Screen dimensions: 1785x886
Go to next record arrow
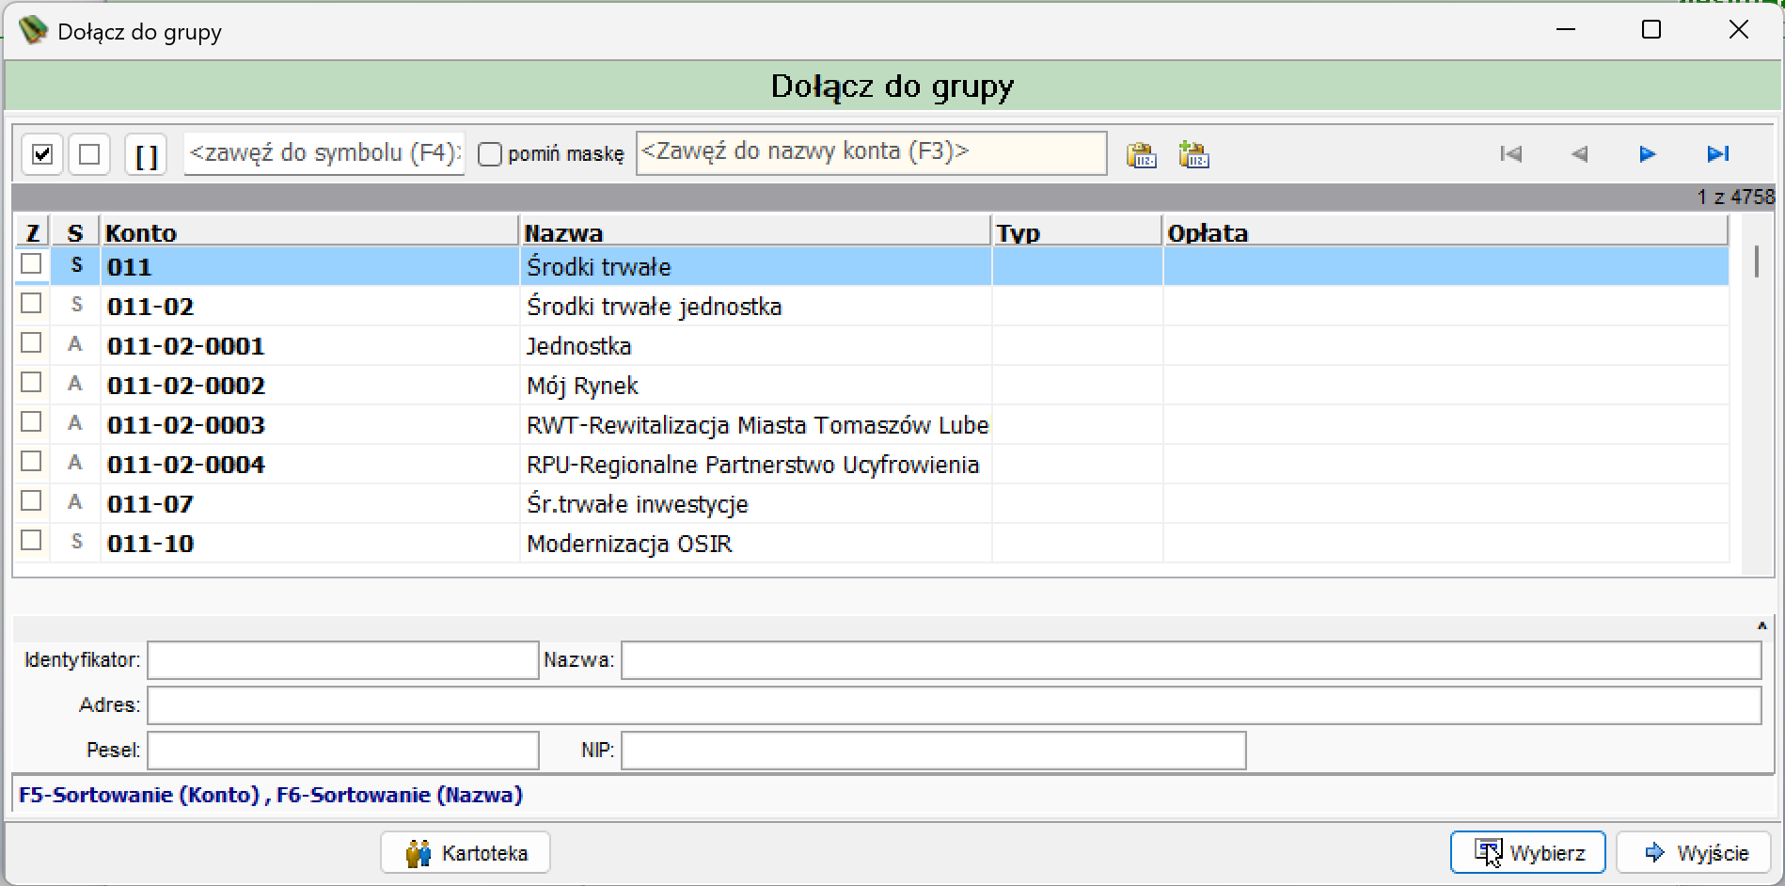tap(1647, 153)
